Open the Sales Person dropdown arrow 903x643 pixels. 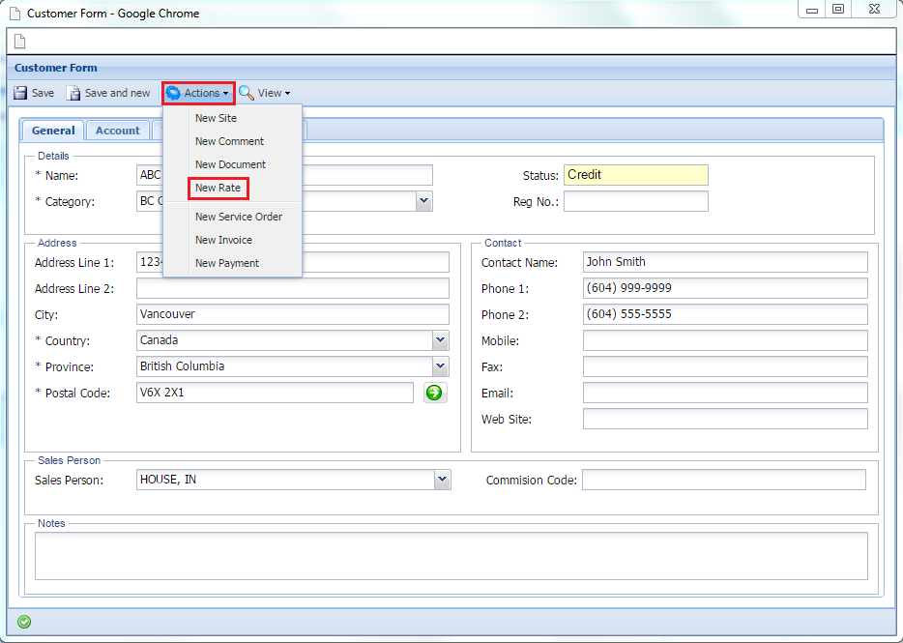click(442, 480)
